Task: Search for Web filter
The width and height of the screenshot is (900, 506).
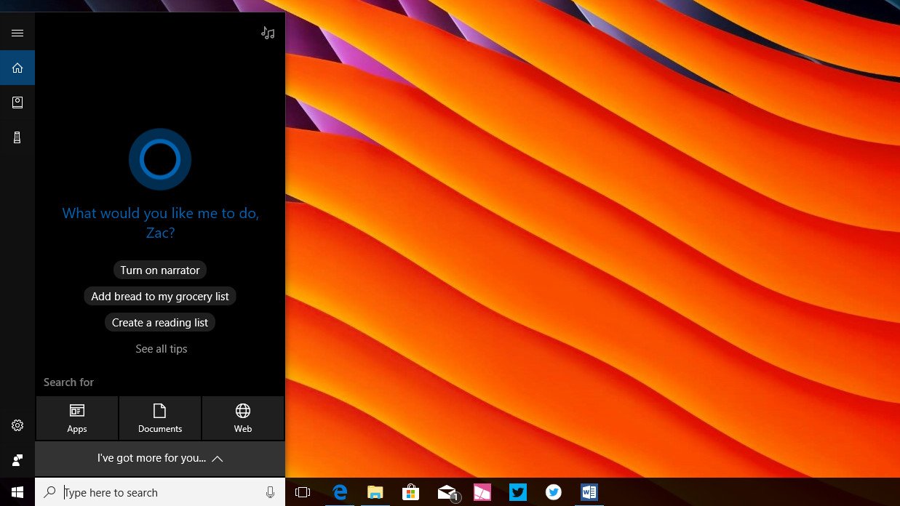Action: coord(243,418)
